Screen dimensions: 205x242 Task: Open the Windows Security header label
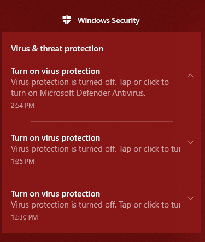coord(109,20)
